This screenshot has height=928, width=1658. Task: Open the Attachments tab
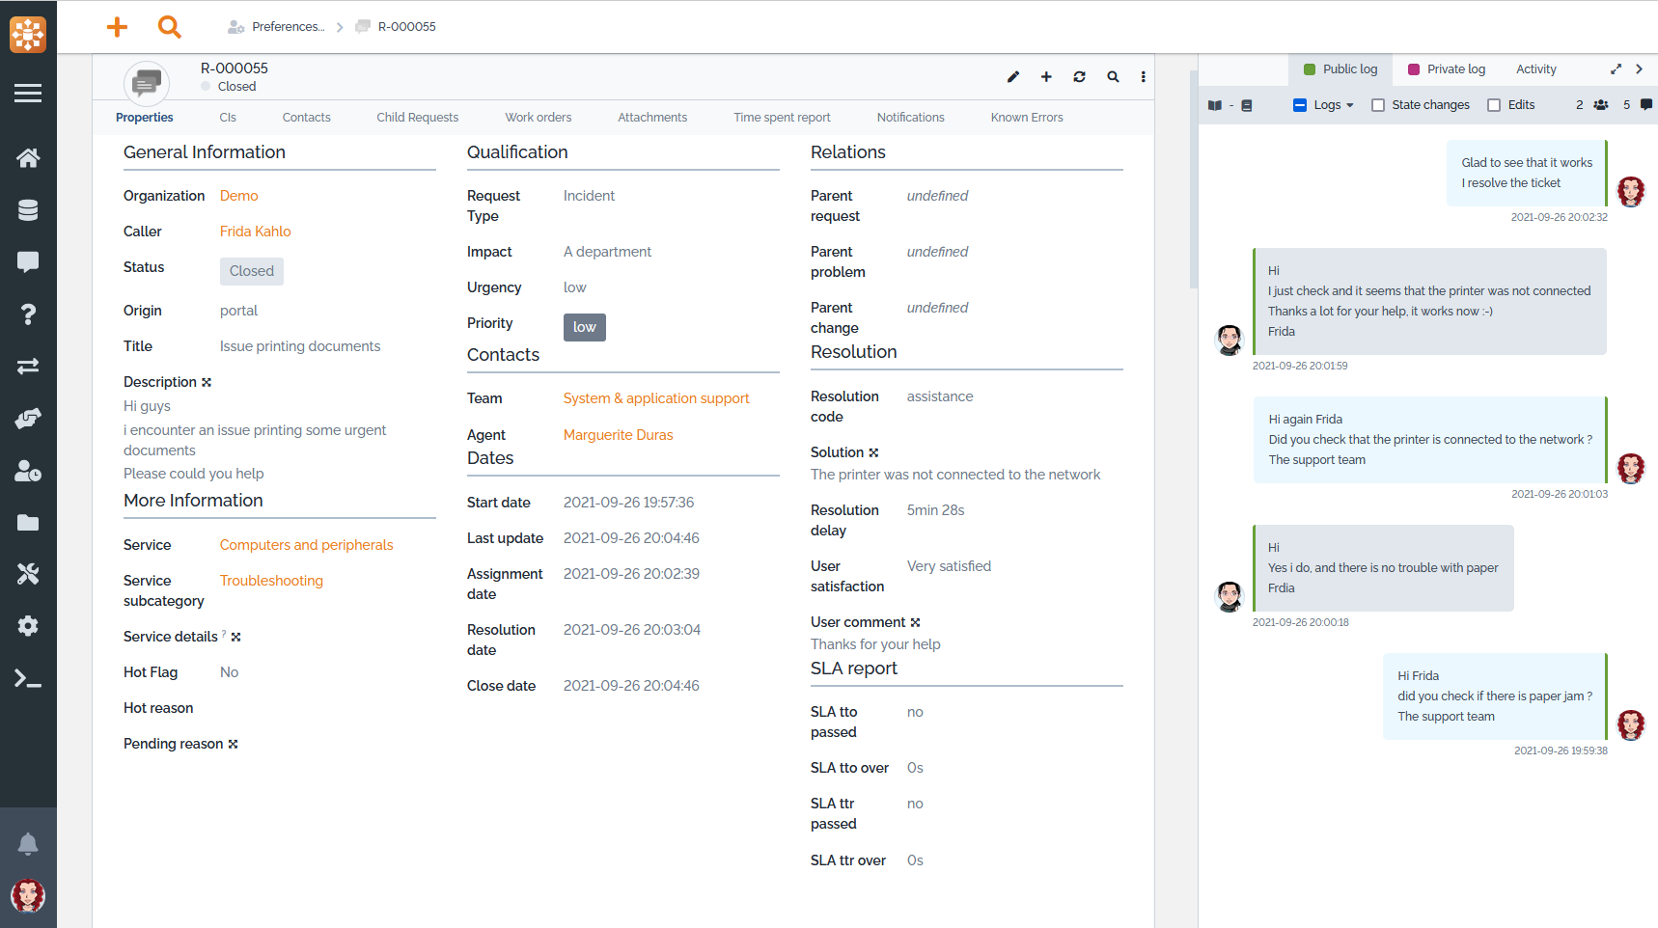[652, 118]
